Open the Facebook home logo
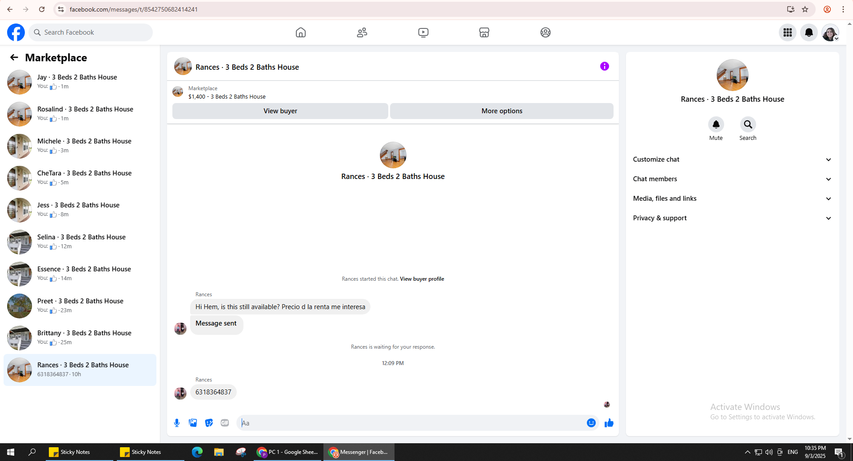853x461 pixels. [x=16, y=32]
